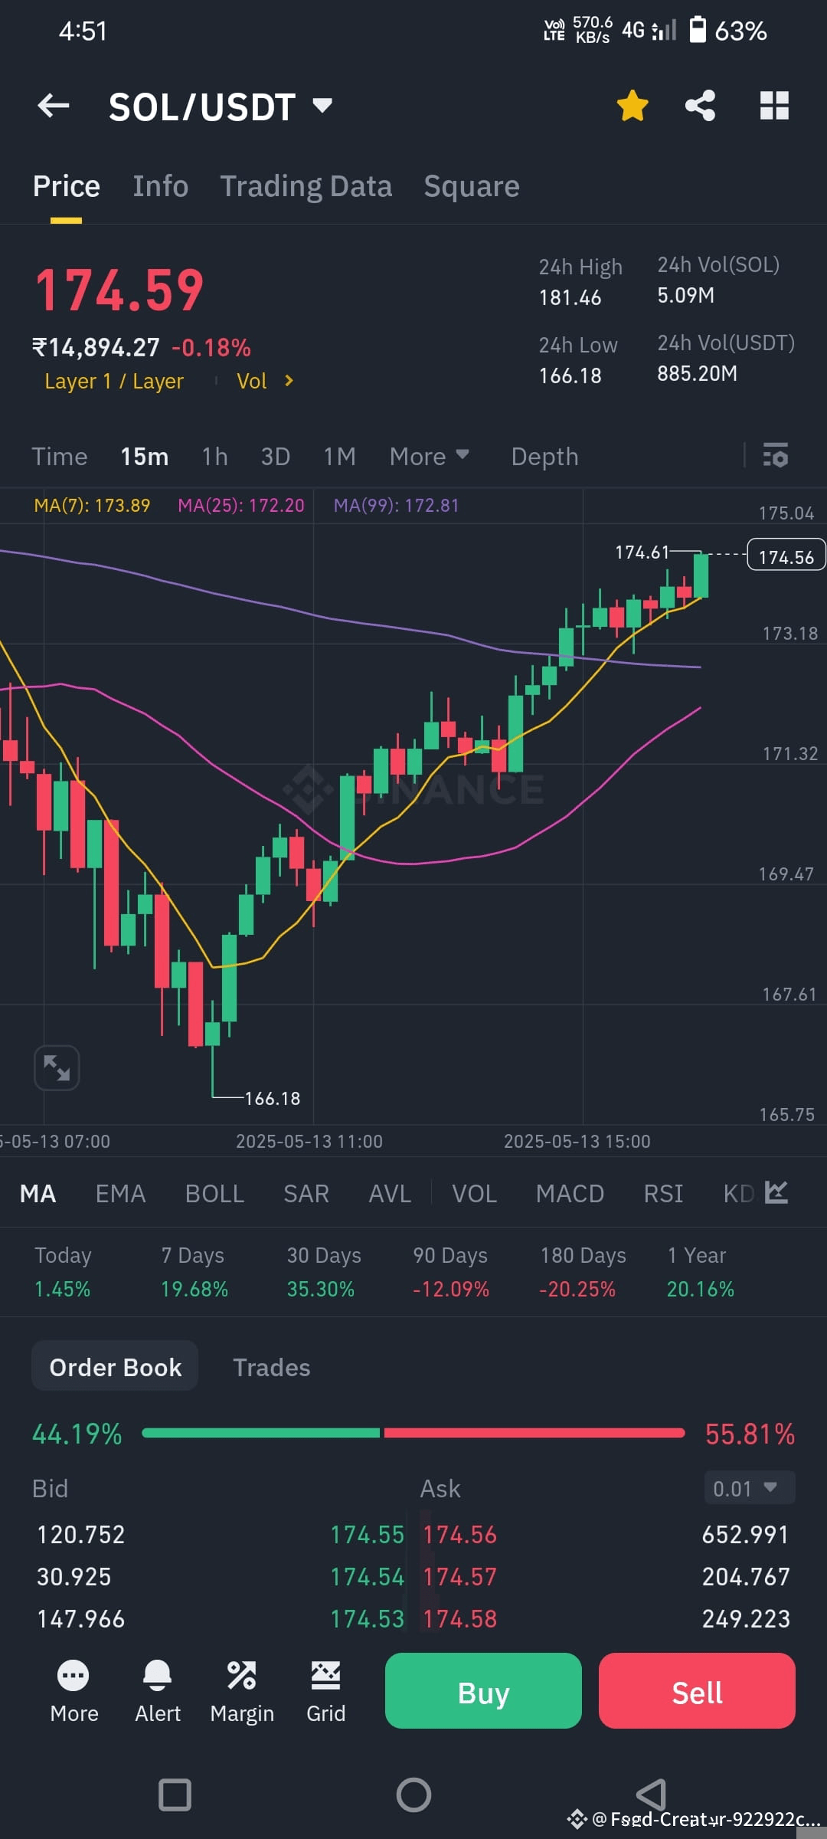Select the 15m chart interval
Viewport: 827px width, 1839px height.
click(x=144, y=456)
